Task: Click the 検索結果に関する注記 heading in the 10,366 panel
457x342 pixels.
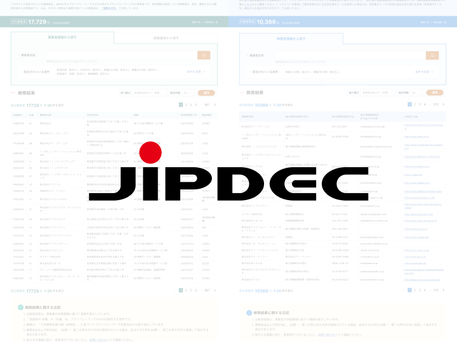Action: (271, 313)
